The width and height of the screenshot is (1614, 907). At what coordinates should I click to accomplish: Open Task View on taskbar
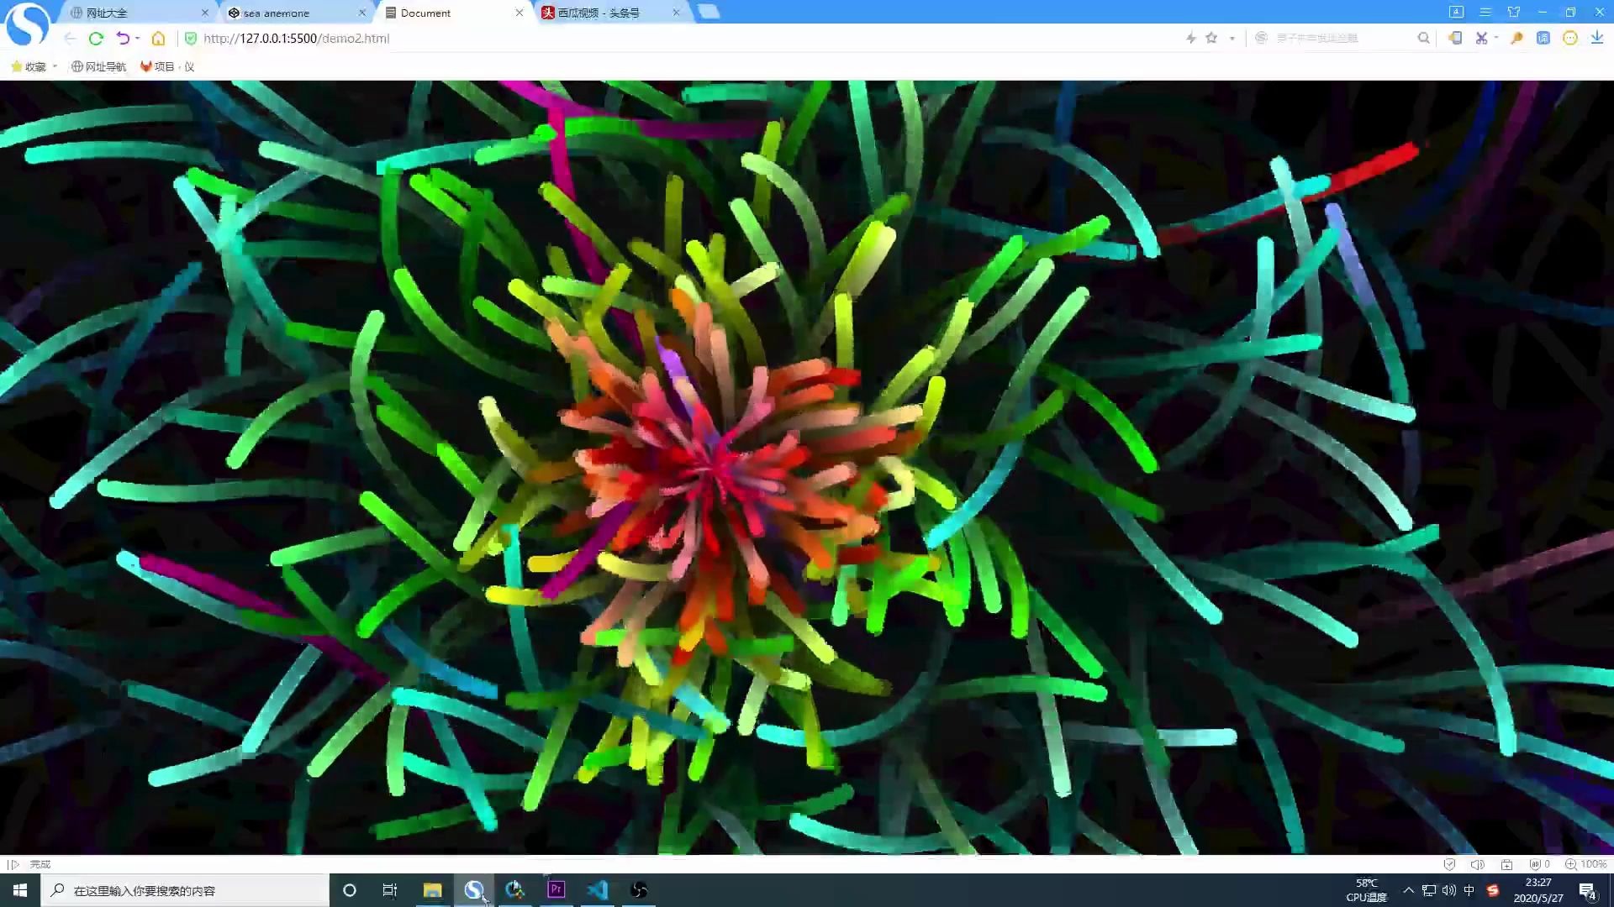390,890
